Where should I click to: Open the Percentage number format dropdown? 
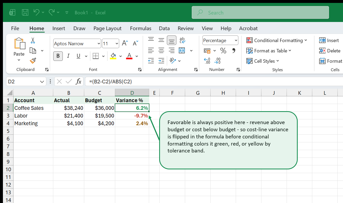[236, 40]
